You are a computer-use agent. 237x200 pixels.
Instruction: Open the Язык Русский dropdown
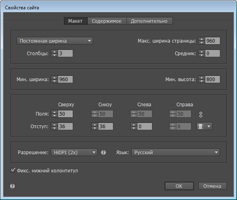point(176,153)
